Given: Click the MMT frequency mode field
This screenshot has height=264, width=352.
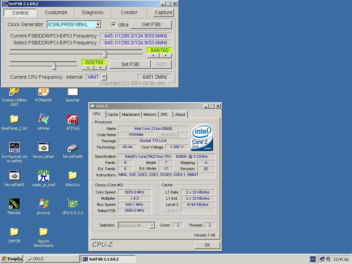Looking at the screenshot, I should (x=93, y=77).
